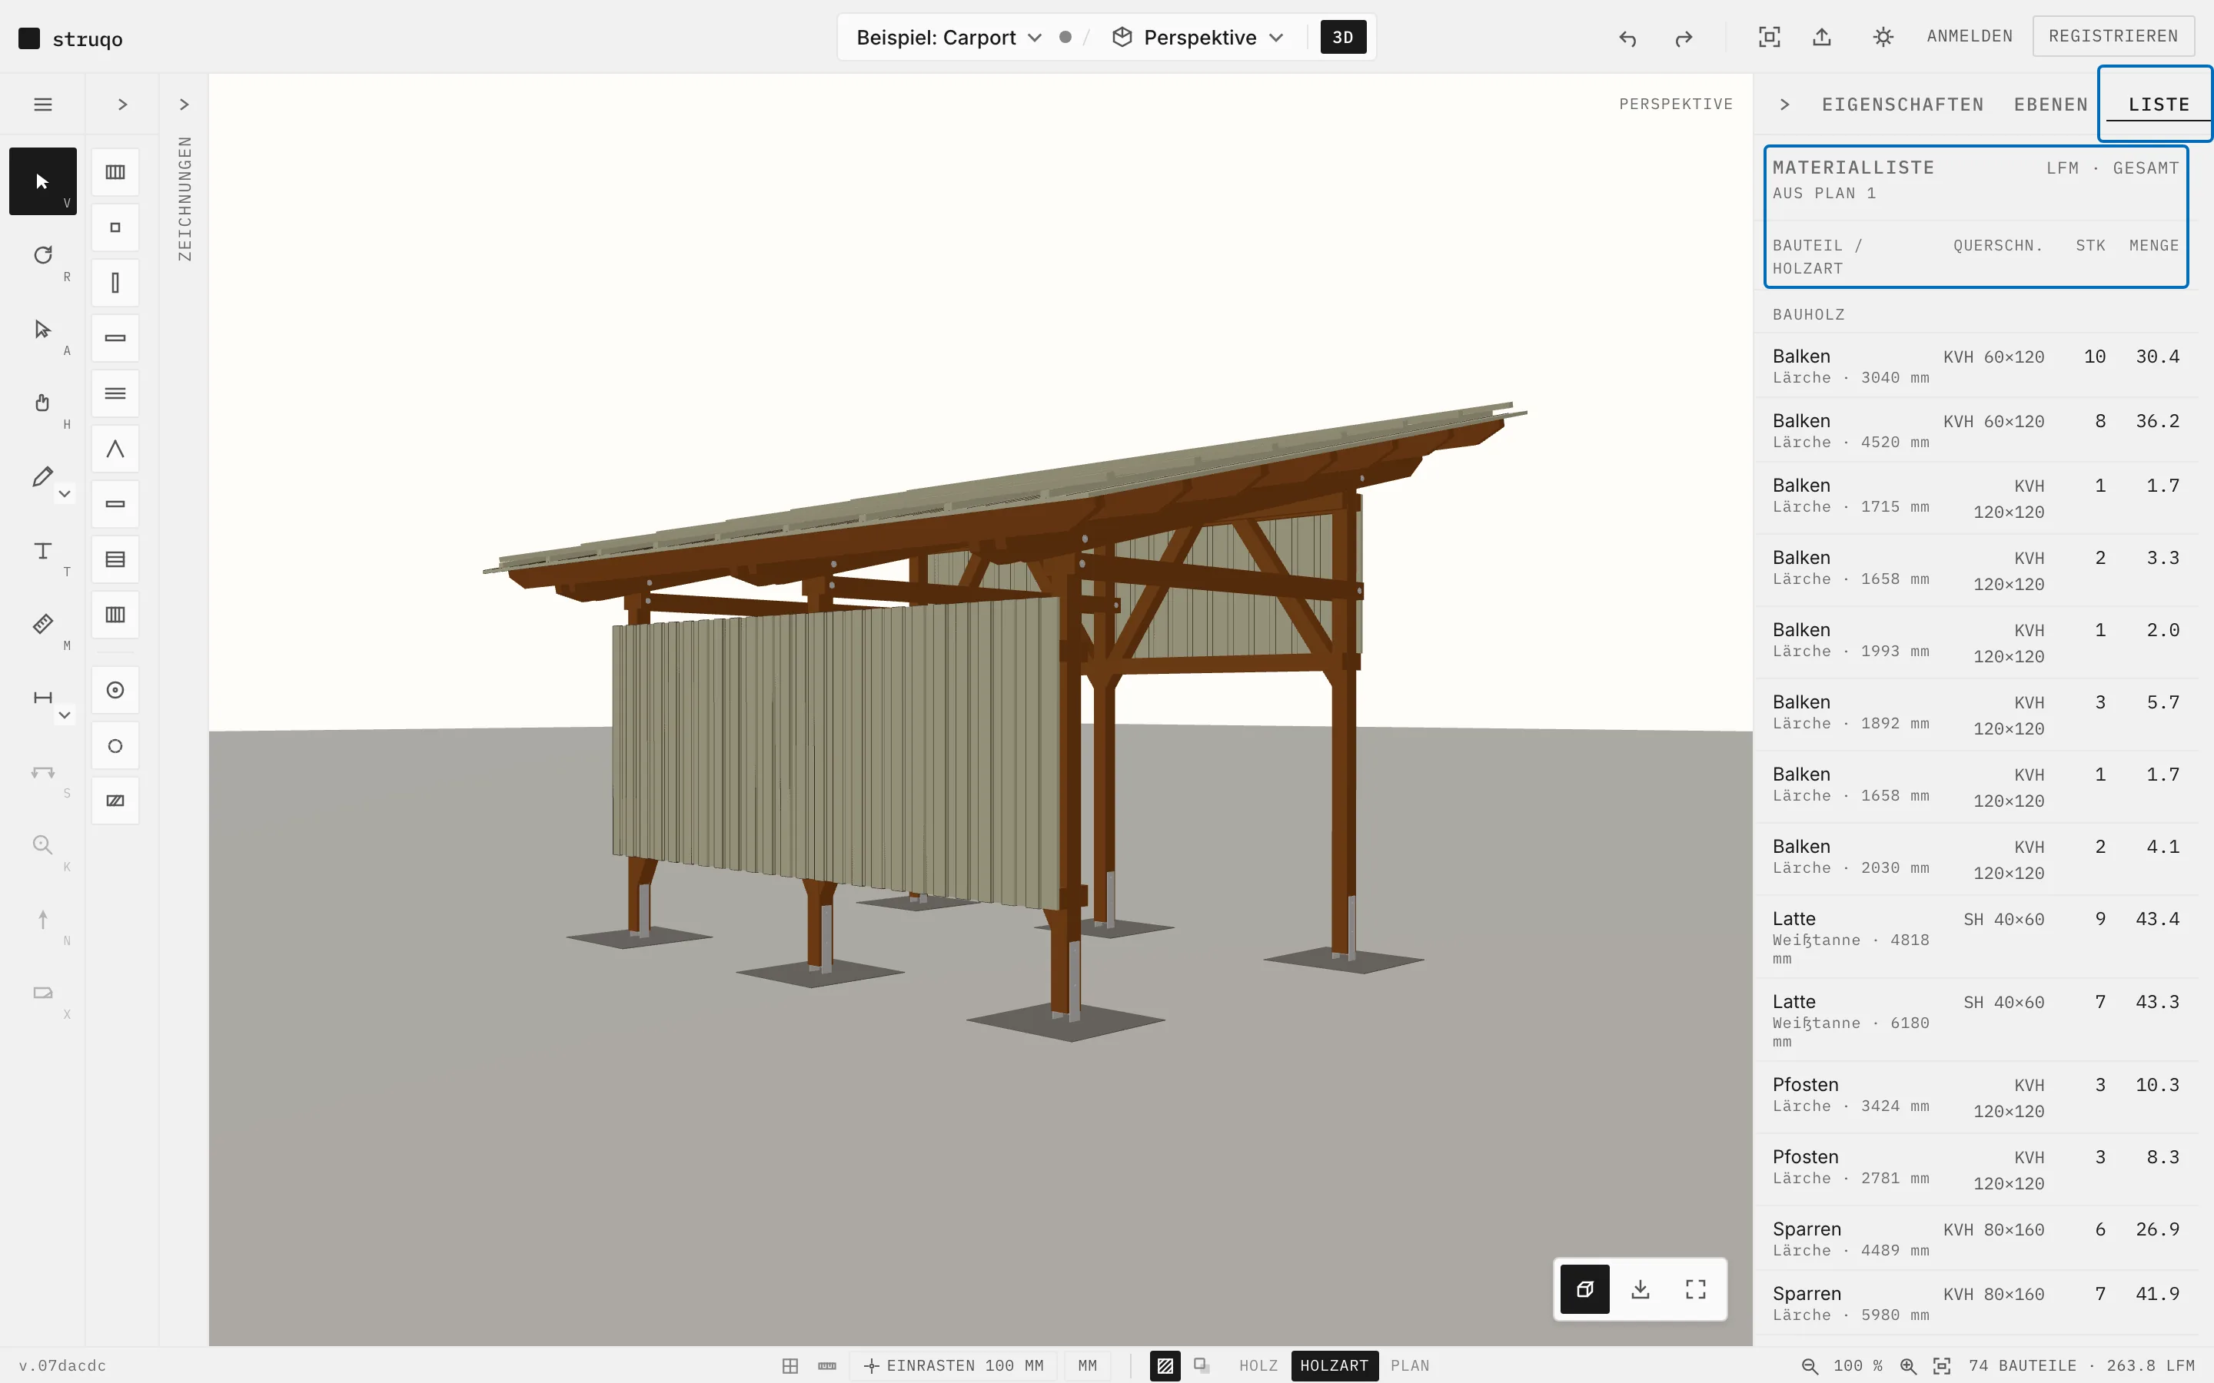2214x1383 pixels.
Task: Expand the Zeichnungen side panel
Action: click(x=184, y=104)
